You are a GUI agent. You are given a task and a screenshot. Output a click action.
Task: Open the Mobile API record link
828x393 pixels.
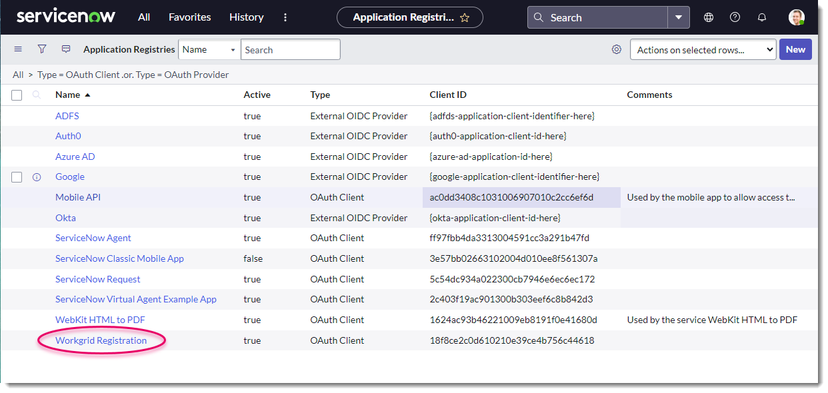78,197
